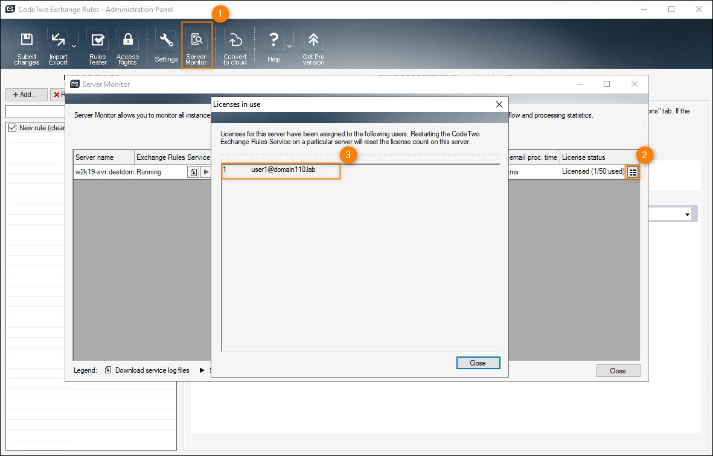Select the Server name column header
Image resolution: width=713 pixels, height=456 pixels.
(x=104, y=157)
